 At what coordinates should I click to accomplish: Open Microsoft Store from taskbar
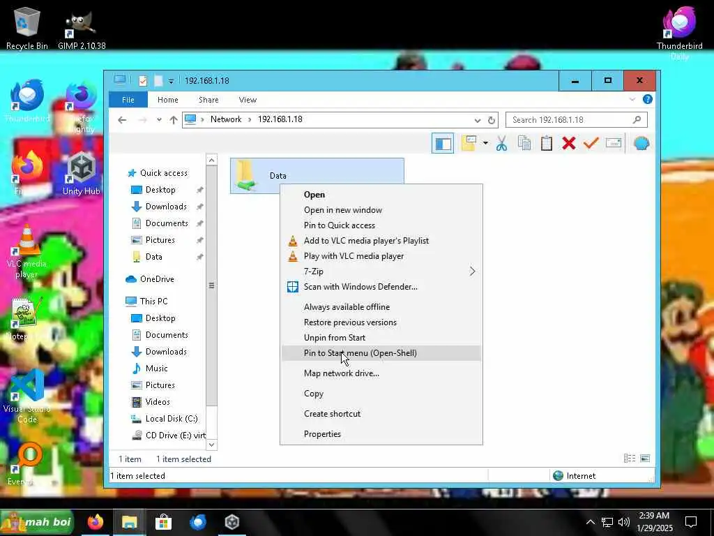click(x=163, y=522)
